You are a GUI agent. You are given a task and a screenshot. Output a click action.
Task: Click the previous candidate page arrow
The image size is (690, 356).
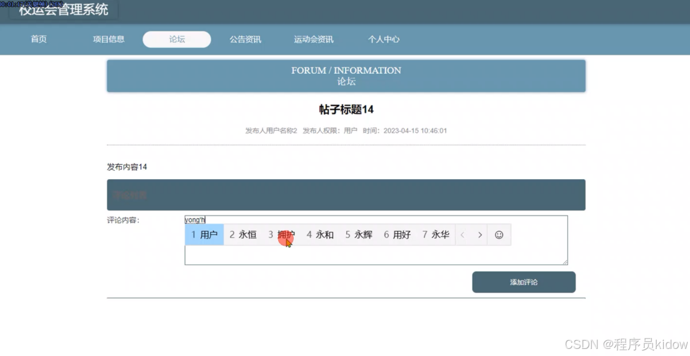click(x=463, y=234)
